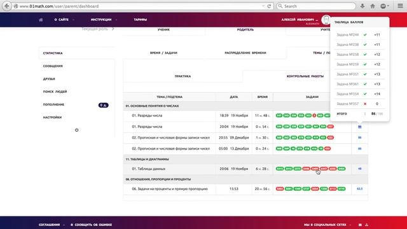
Task: Reload the page with the refresh icon
Action: pyautogui.click(x=269, y=6)
